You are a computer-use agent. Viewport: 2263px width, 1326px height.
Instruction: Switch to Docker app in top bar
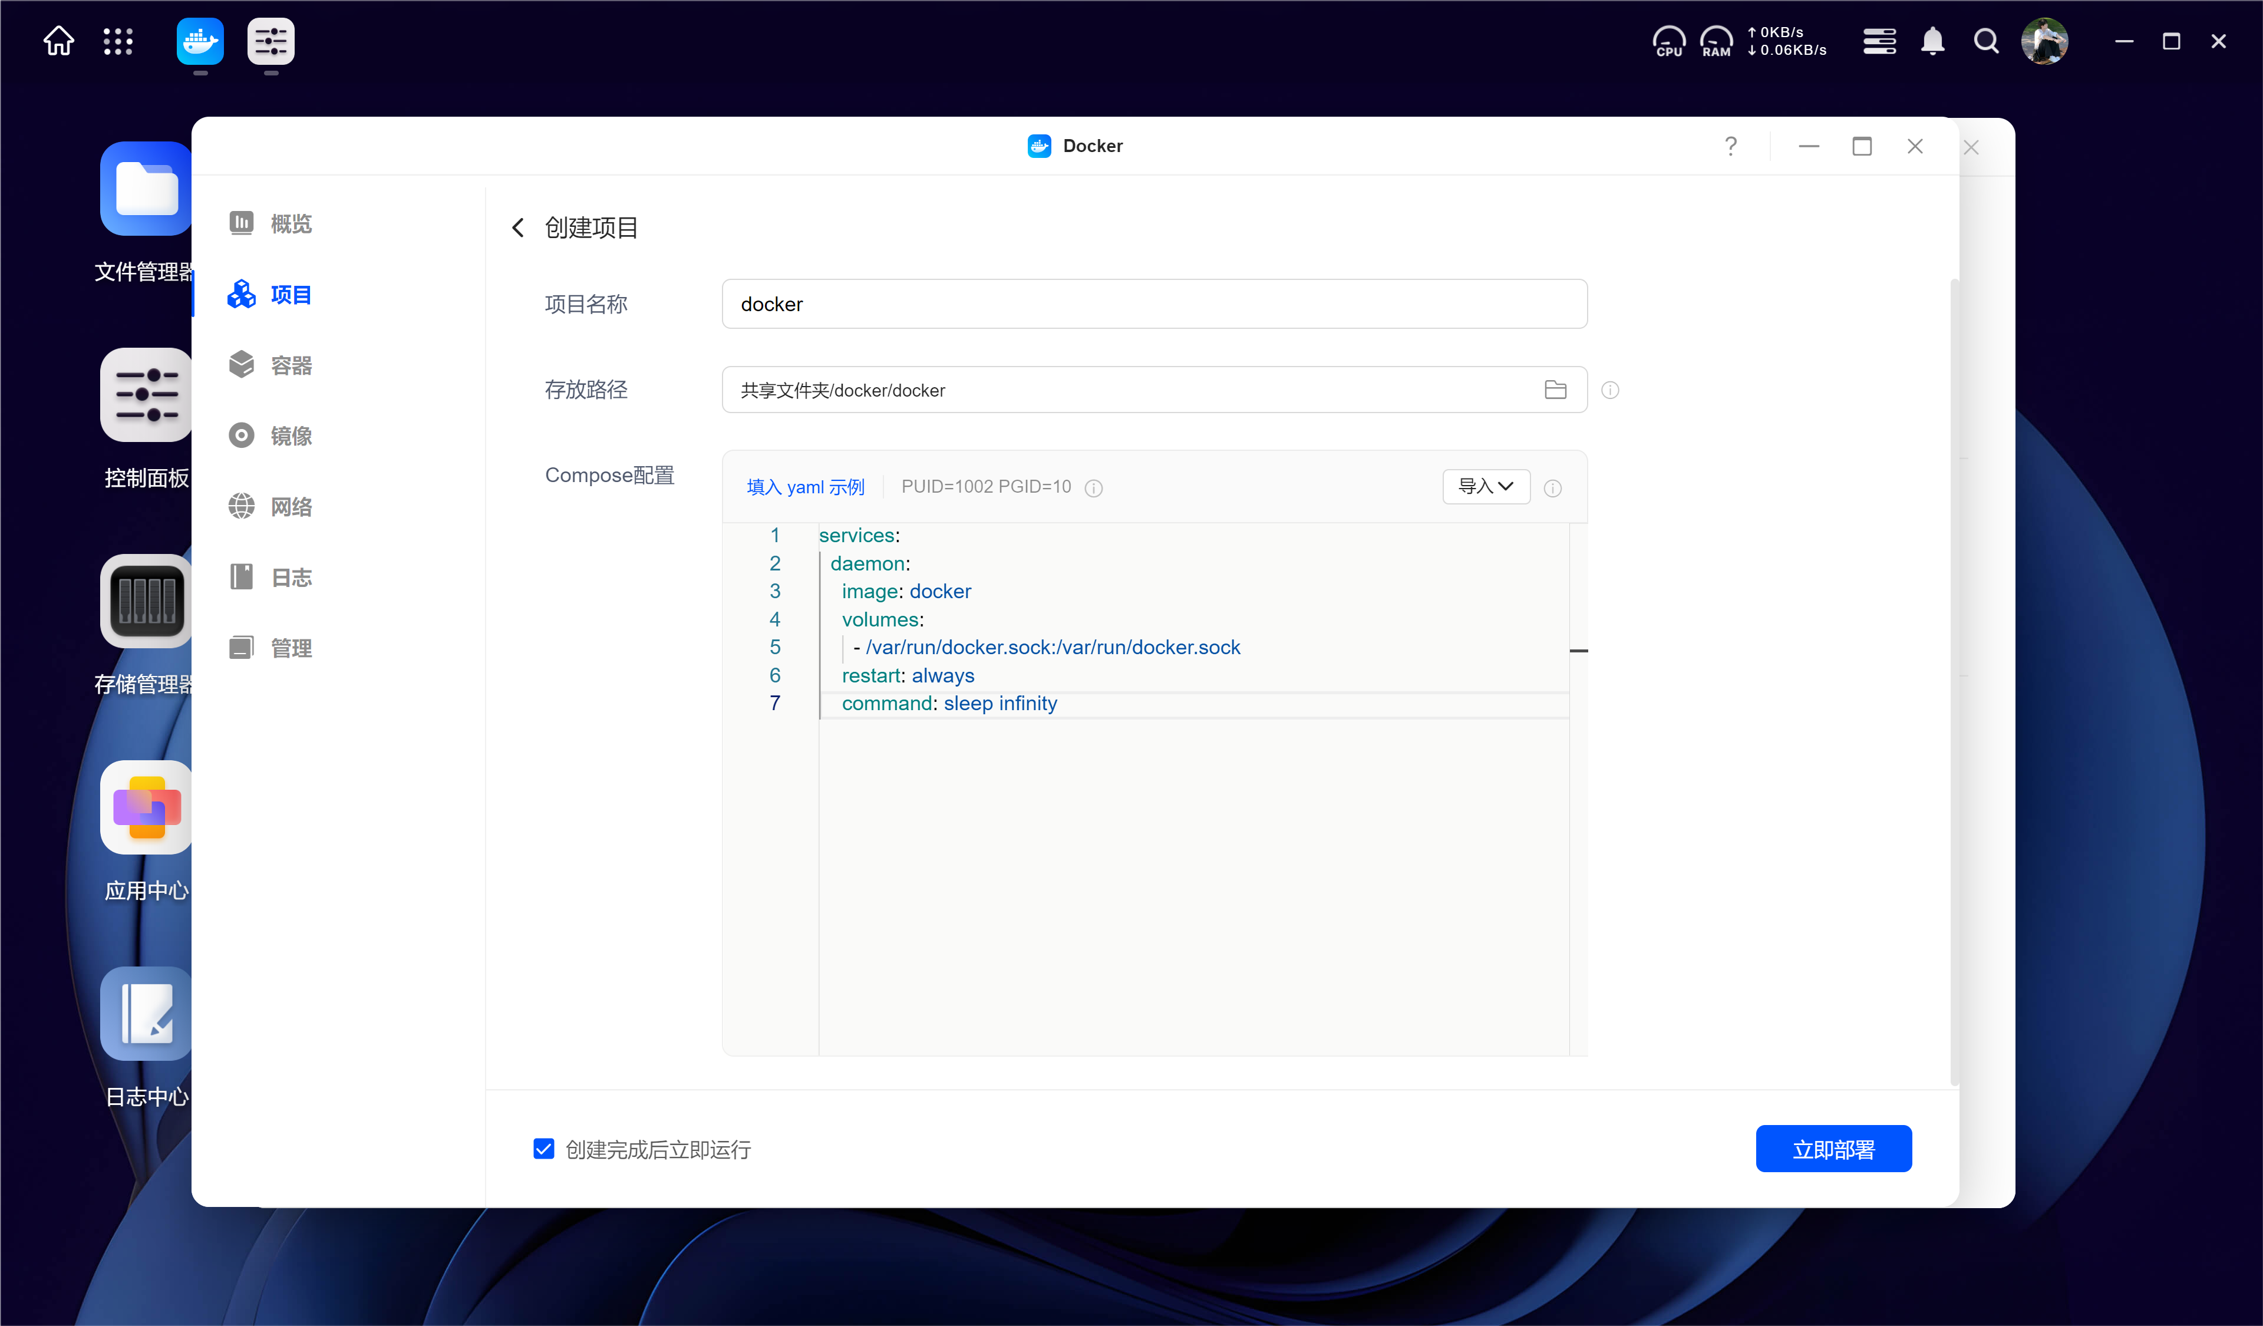point(199,41)
